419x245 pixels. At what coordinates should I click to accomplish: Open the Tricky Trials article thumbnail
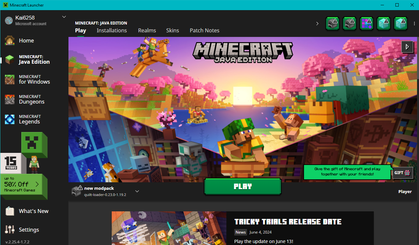tap(169, 228)
